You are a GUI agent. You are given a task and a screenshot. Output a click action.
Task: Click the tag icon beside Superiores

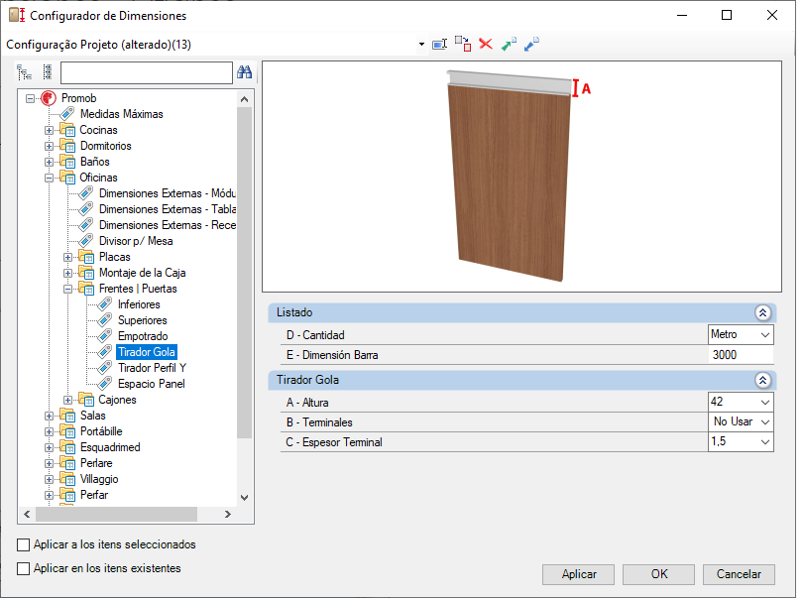(x=105, y=320)
